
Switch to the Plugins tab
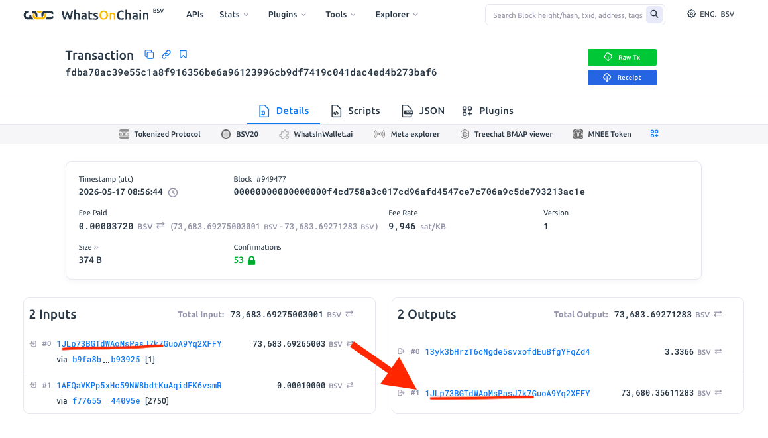[488, 111]
